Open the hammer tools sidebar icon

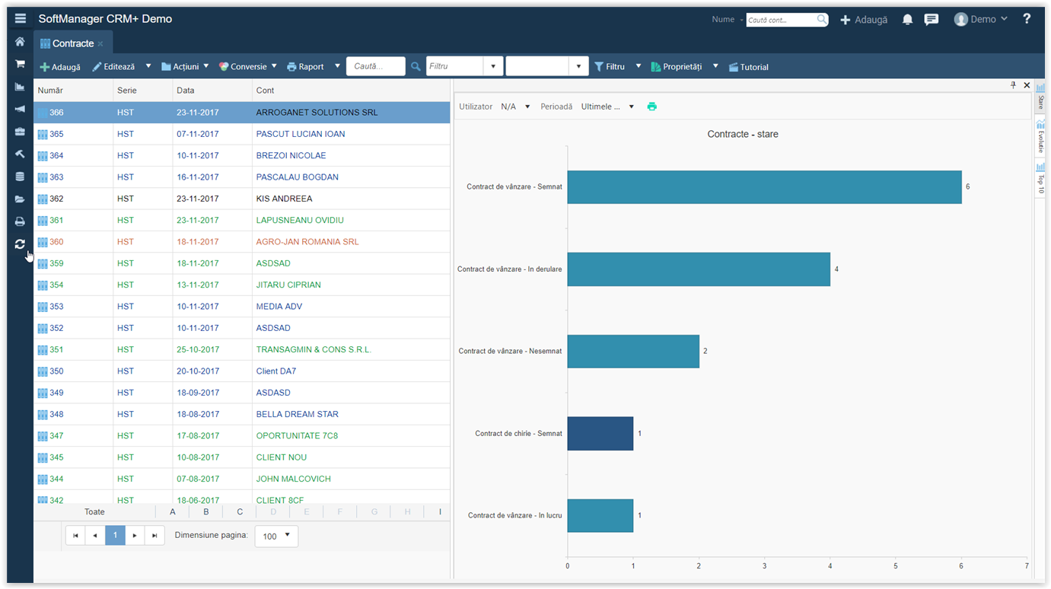click(x=20, y=154)
